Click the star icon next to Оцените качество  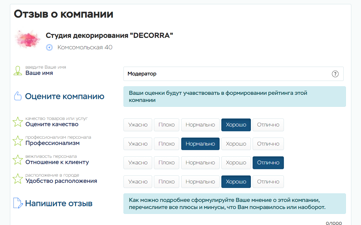click(18, 122)
